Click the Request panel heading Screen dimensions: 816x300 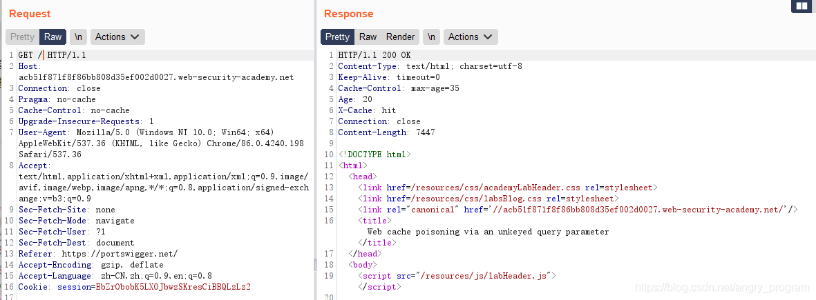pos(30,14)
